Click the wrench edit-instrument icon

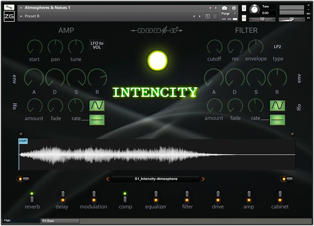9,7
